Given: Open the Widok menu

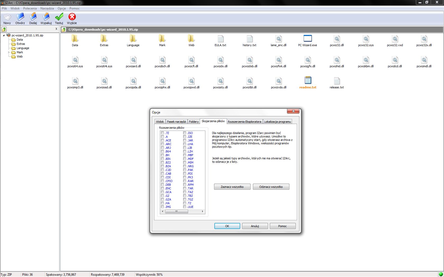Looking at the screenshot, I should (x=15, y=8).
